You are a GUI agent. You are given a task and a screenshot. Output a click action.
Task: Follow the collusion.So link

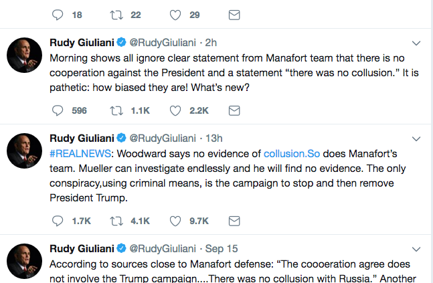[292, 153]
